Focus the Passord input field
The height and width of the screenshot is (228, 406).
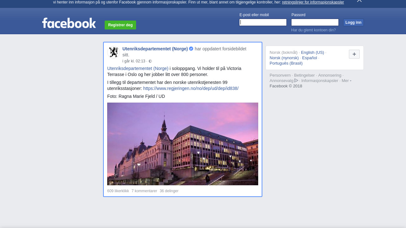(x=315, y=22)
